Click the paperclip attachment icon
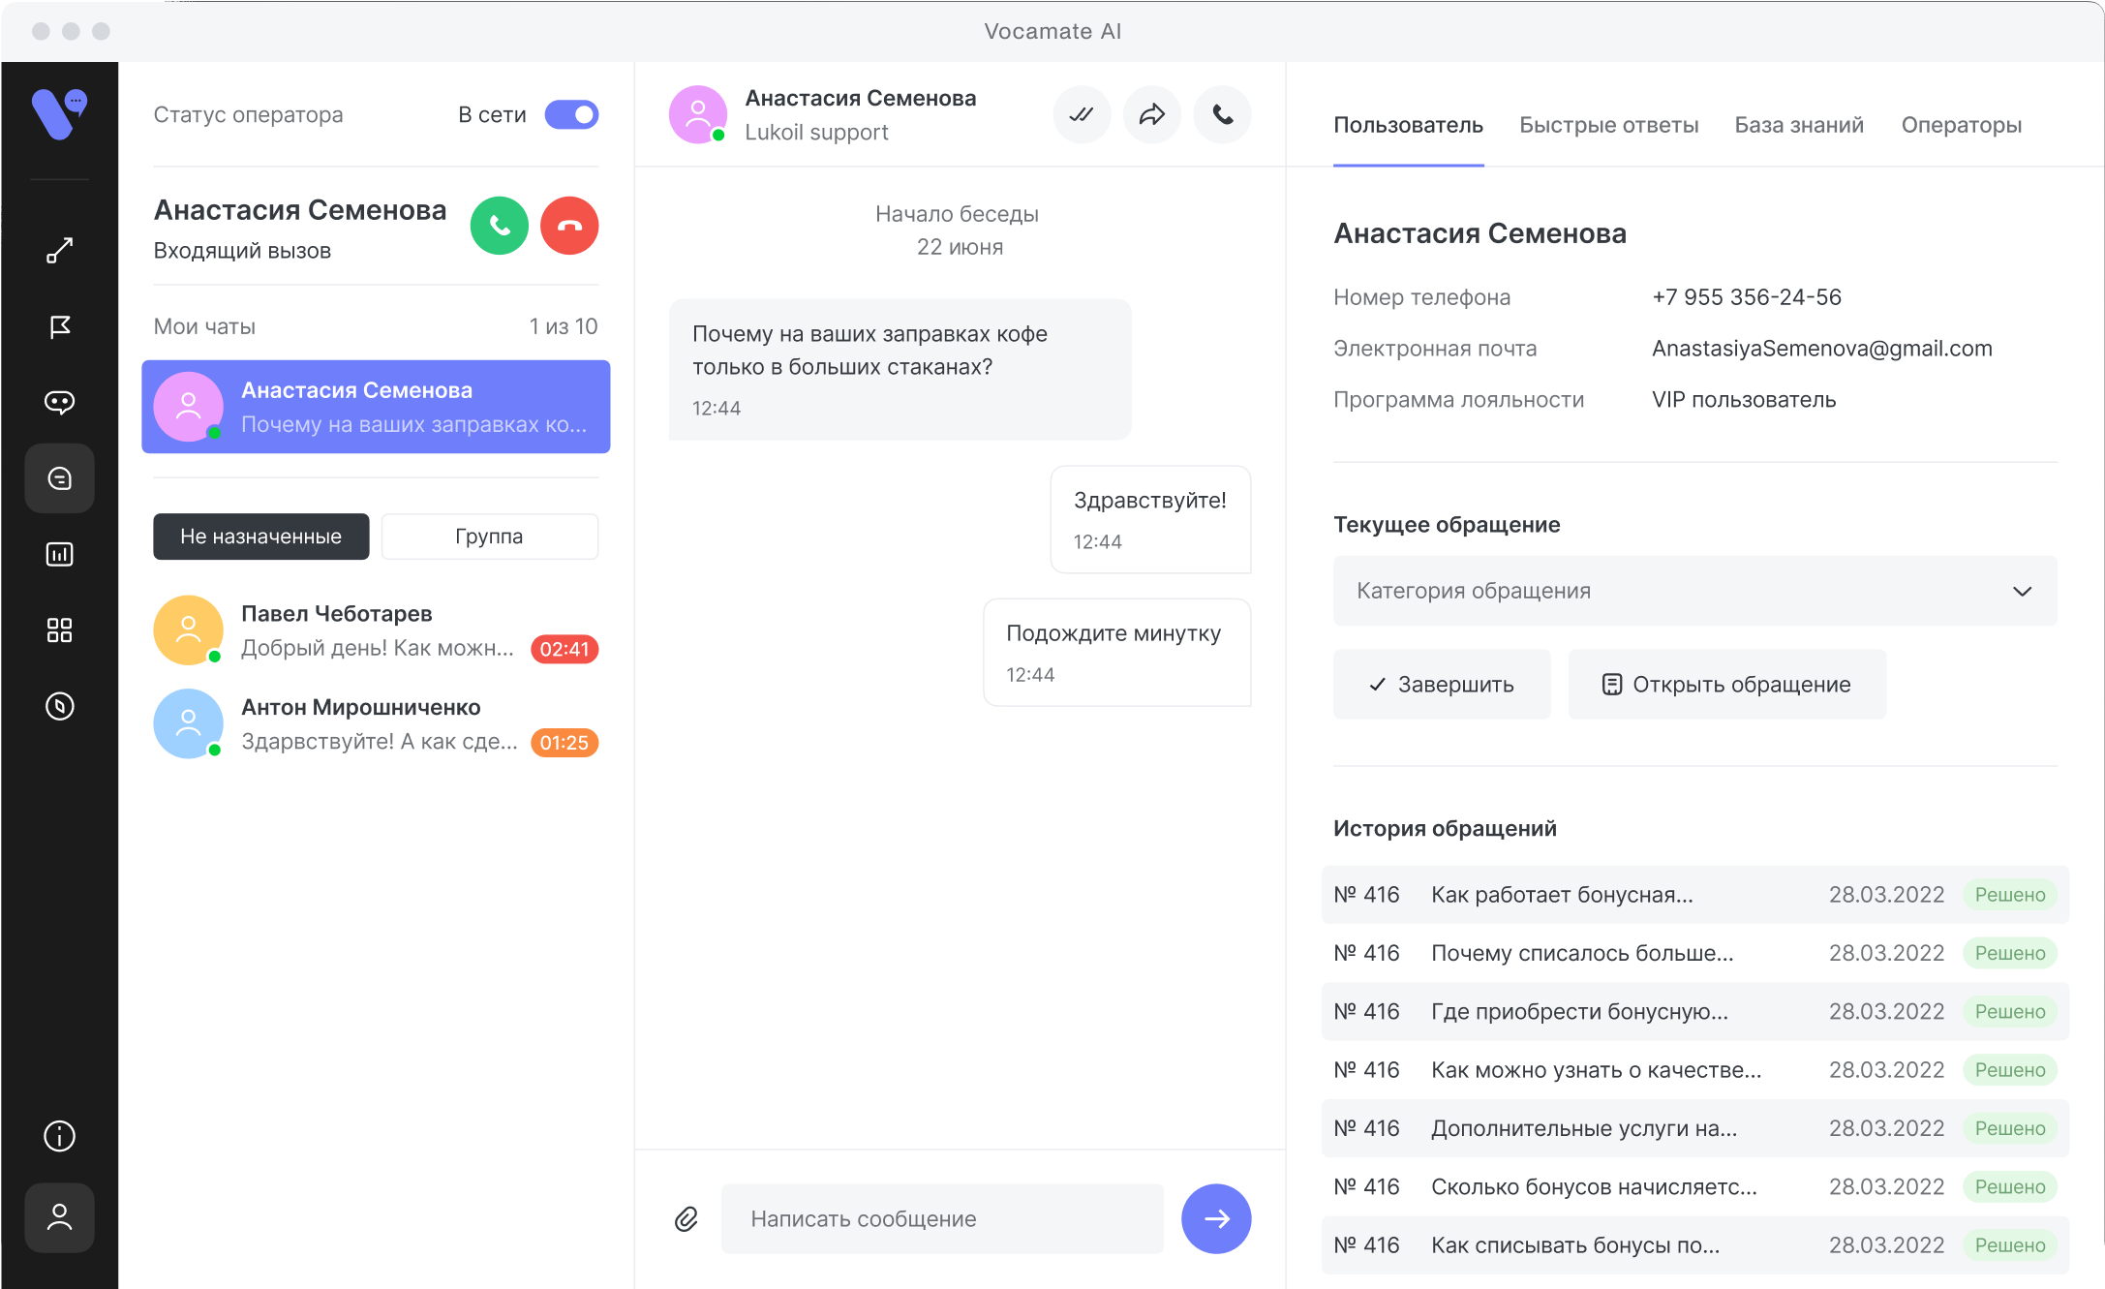Screen dimensions: 2105x1289 (x=686, y=1218)
